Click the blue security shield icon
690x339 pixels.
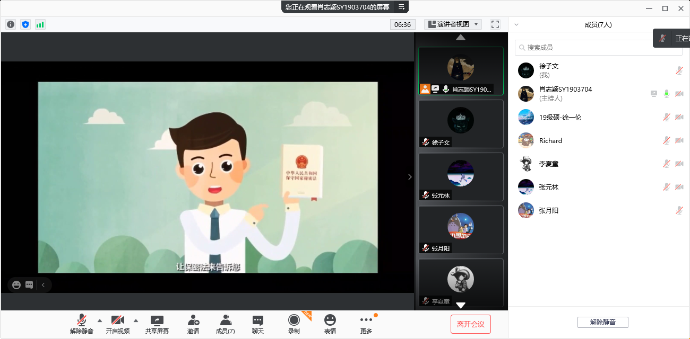(25, 24)
